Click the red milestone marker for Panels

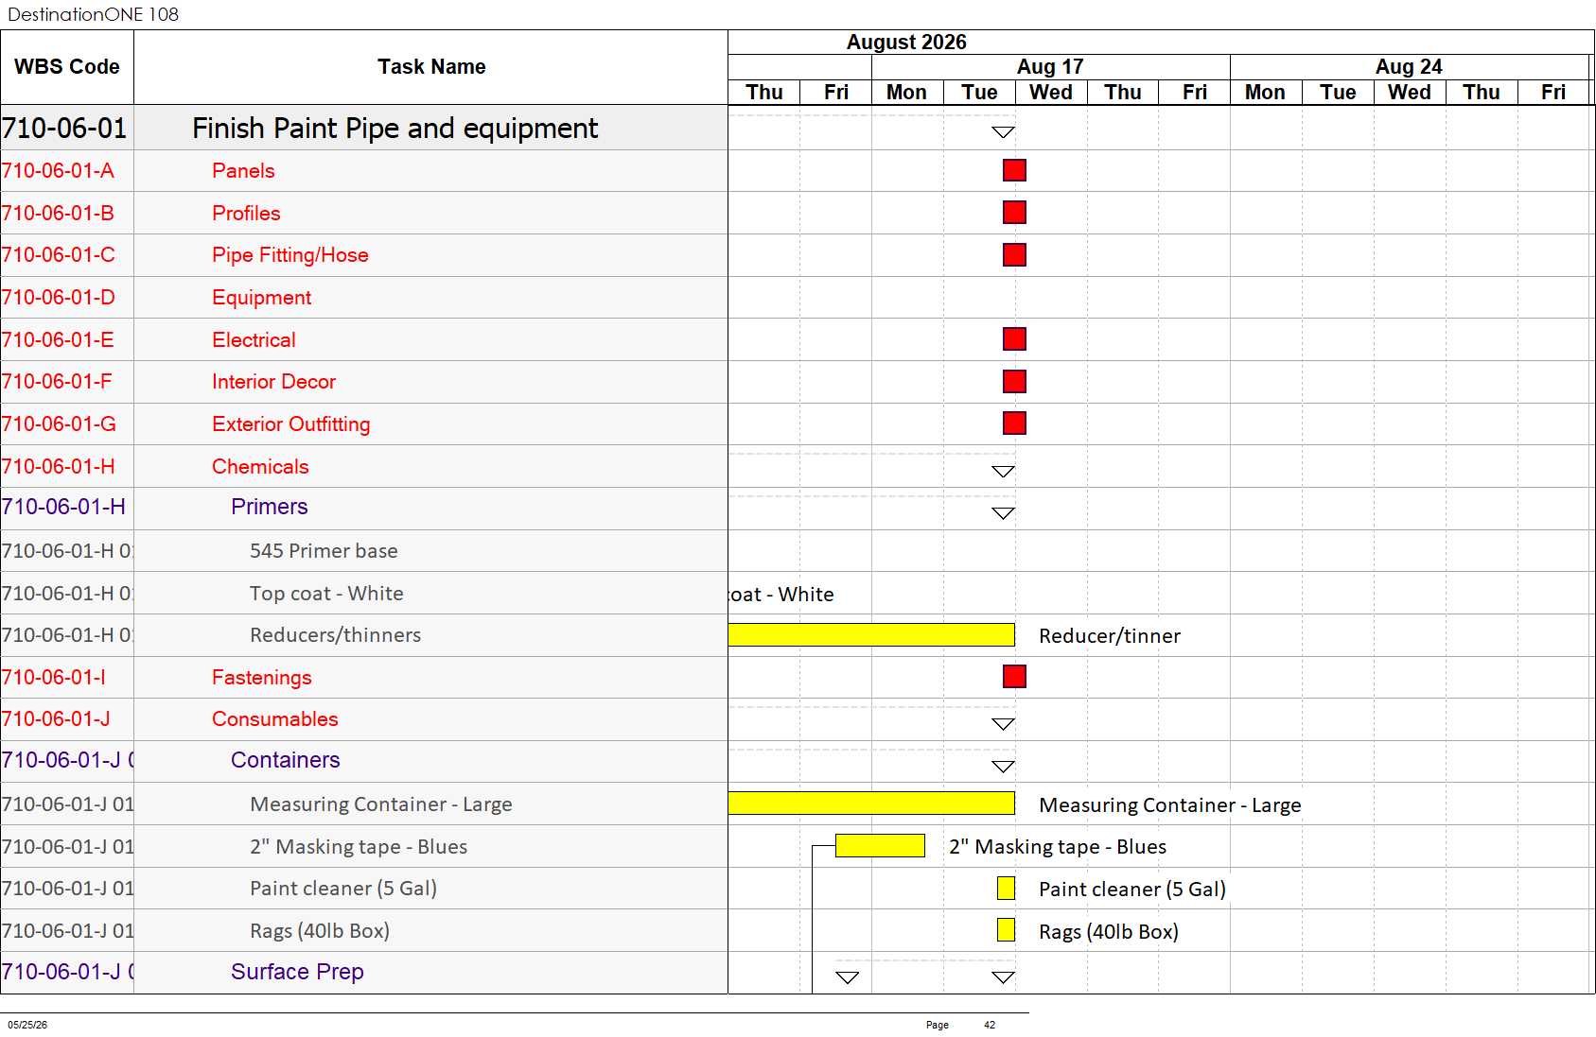1014,170
